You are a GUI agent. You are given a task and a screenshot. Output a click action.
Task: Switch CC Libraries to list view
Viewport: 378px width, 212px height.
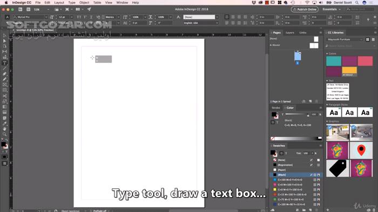[x=373, y=39]
